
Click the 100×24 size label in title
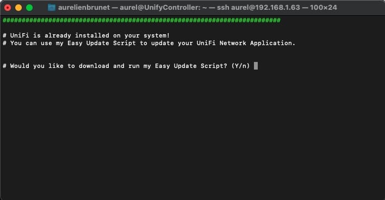coord(324,8)
